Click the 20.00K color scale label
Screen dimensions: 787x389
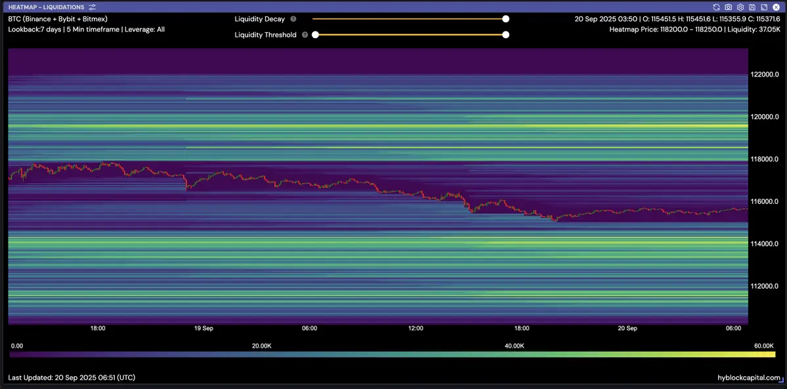(262, 346)
